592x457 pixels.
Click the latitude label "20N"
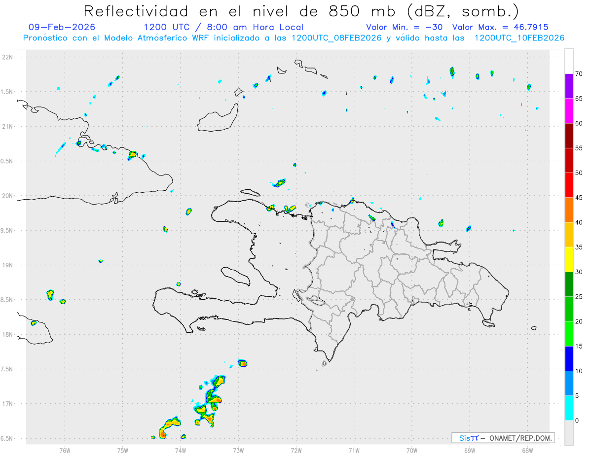click(8, 196)
